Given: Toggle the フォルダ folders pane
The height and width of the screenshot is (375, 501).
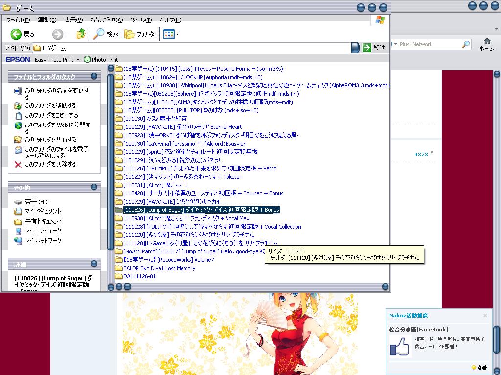Looking at the screenshot, I should tap(139, 34).
